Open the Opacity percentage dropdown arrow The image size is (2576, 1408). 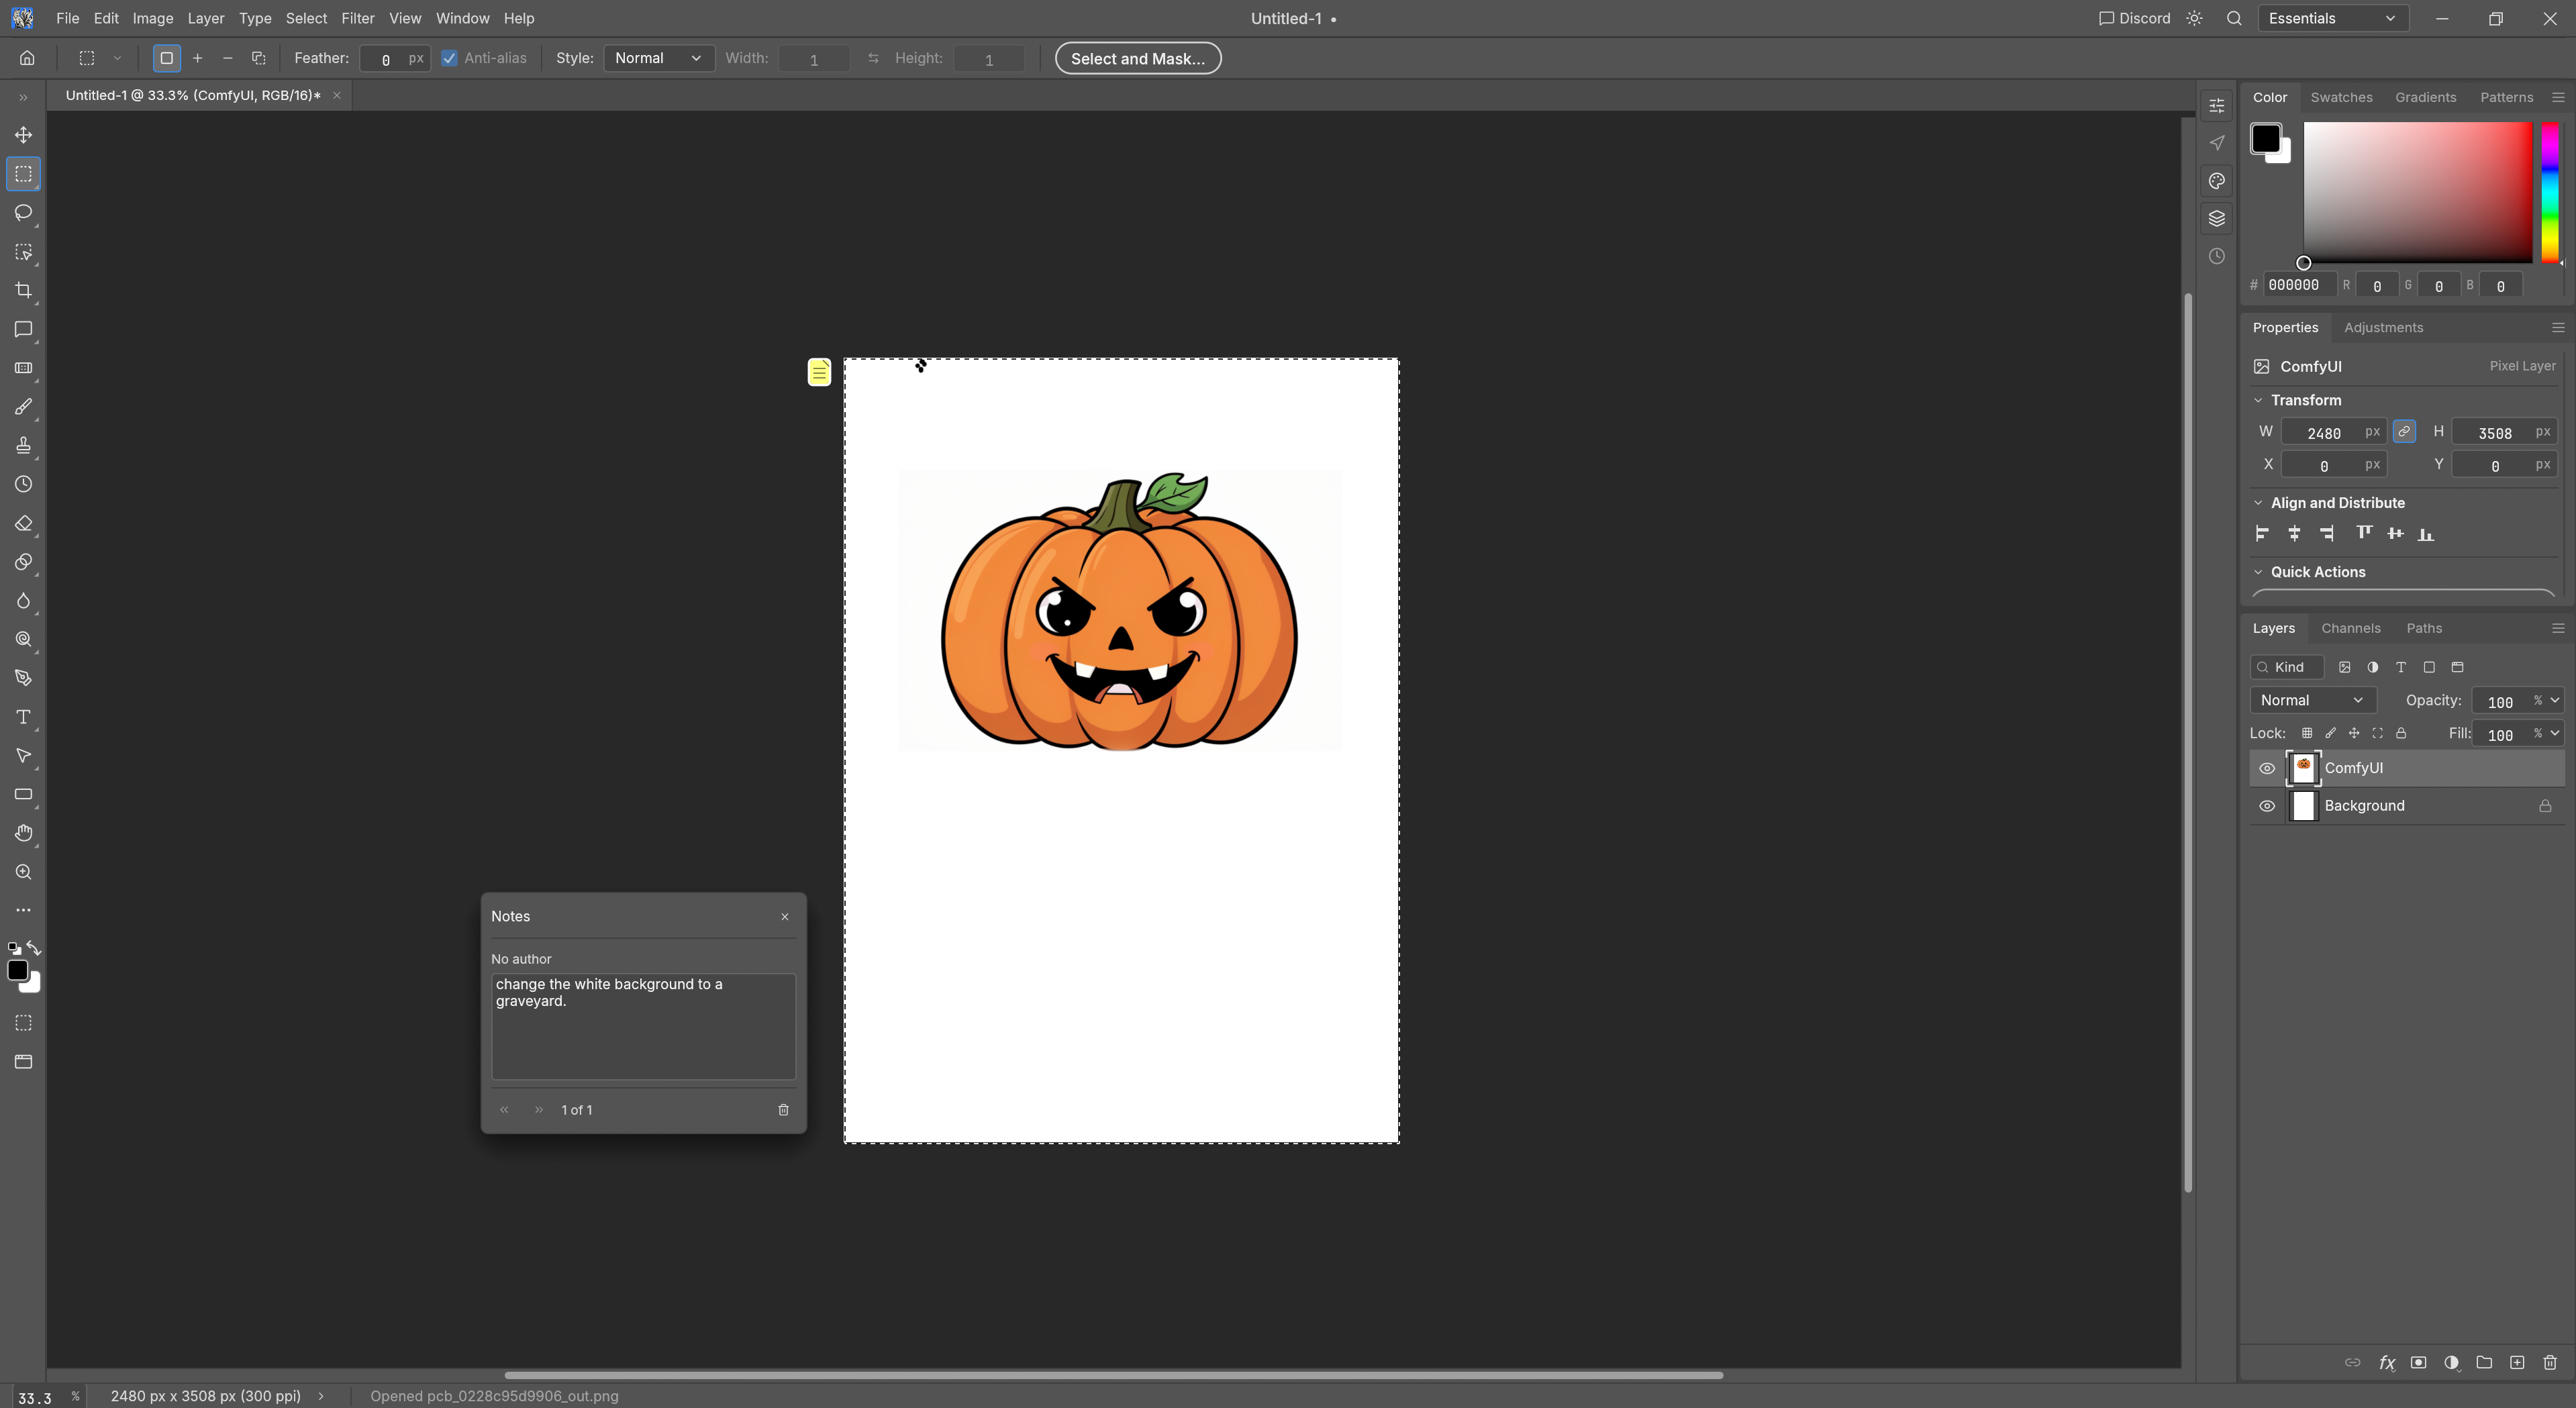[x=2555, y=700]
